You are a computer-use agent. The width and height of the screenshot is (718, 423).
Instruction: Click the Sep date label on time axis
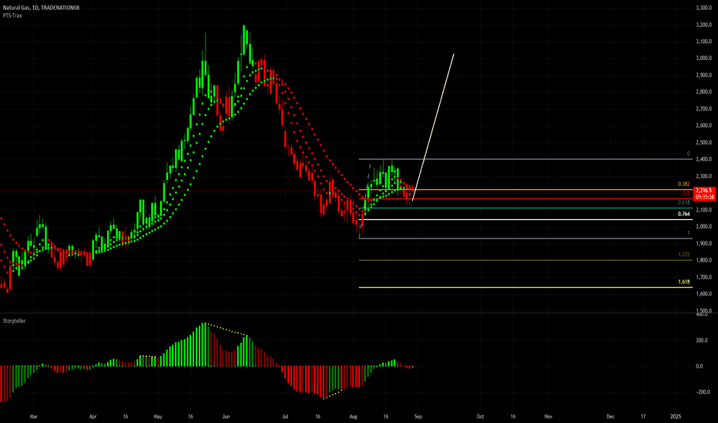[x=418, y=417]
